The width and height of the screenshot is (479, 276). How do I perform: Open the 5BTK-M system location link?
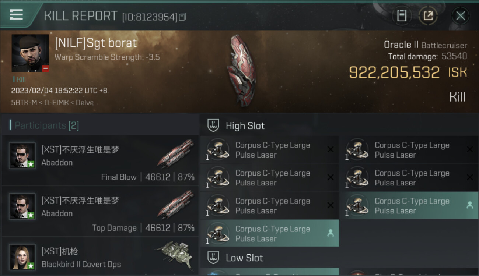23,103
